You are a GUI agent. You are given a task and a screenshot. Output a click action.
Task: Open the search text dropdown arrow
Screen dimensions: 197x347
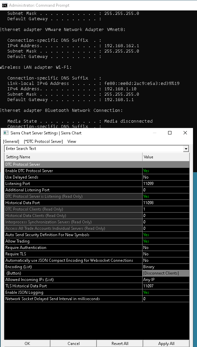tap(186, 149)
